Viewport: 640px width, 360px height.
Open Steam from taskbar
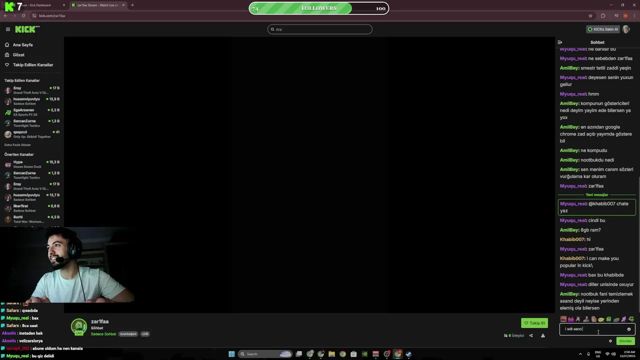point(408,354)
